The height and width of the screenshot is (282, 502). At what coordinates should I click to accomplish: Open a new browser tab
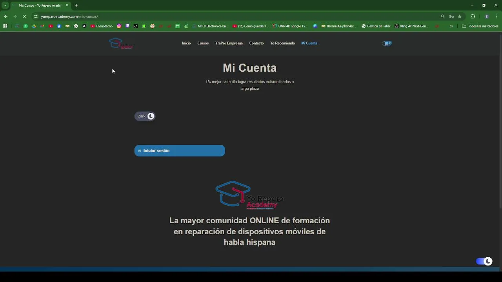point(76,5)
